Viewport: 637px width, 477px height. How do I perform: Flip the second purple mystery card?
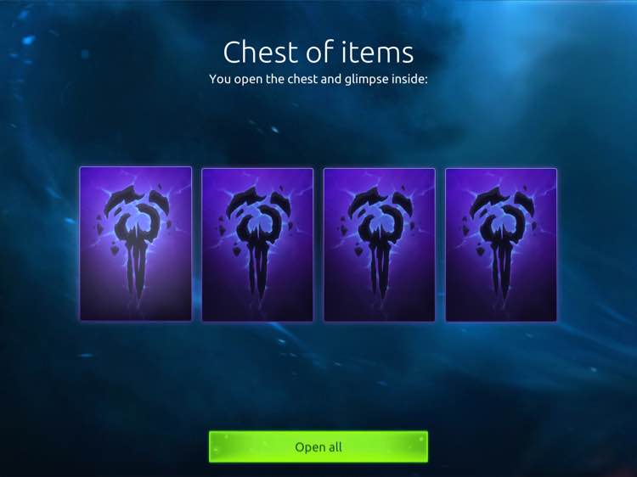(x=257, y=244)
